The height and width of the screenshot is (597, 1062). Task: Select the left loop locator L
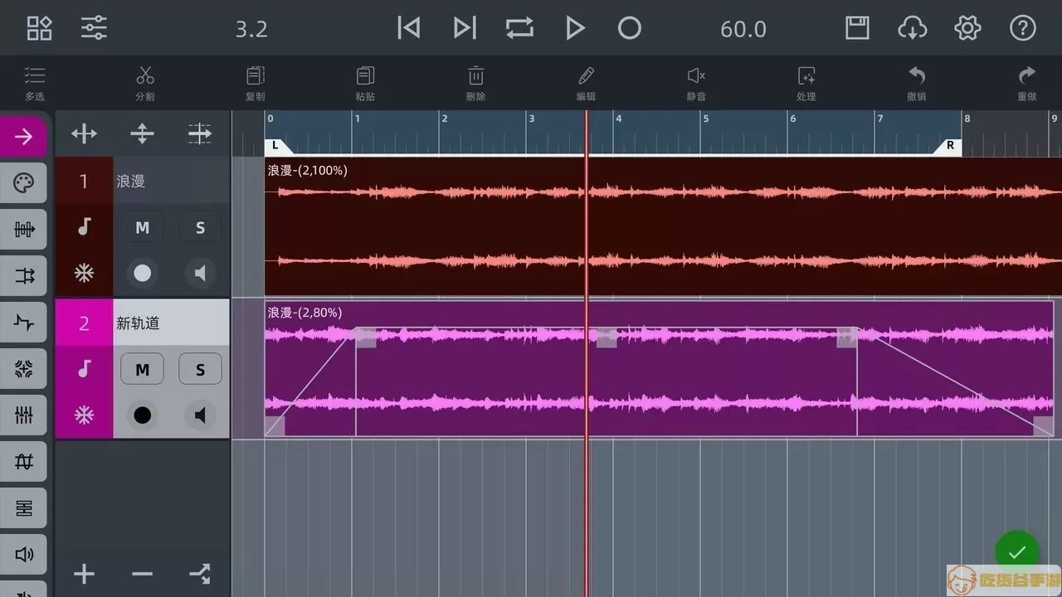click(277, 146)
